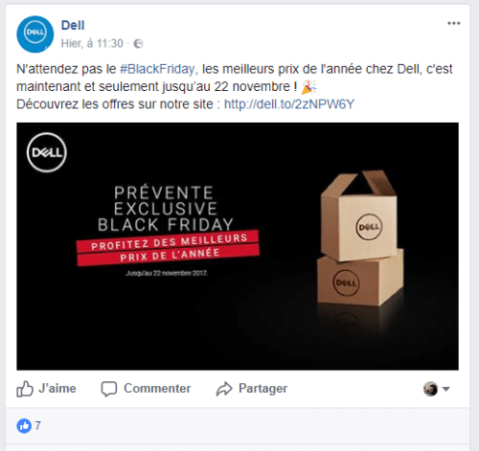Click the Dell profile picture avatar
Screen dimensions: 479x451
[x=35, y=34]
